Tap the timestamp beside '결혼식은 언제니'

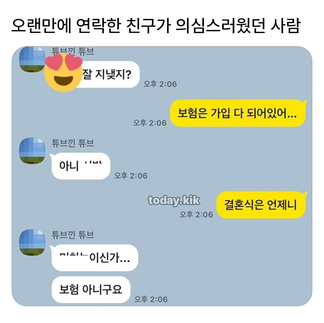point(196,215)
